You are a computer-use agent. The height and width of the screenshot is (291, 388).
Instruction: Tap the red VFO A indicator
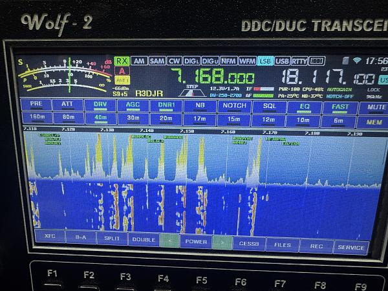coord(122,70)
